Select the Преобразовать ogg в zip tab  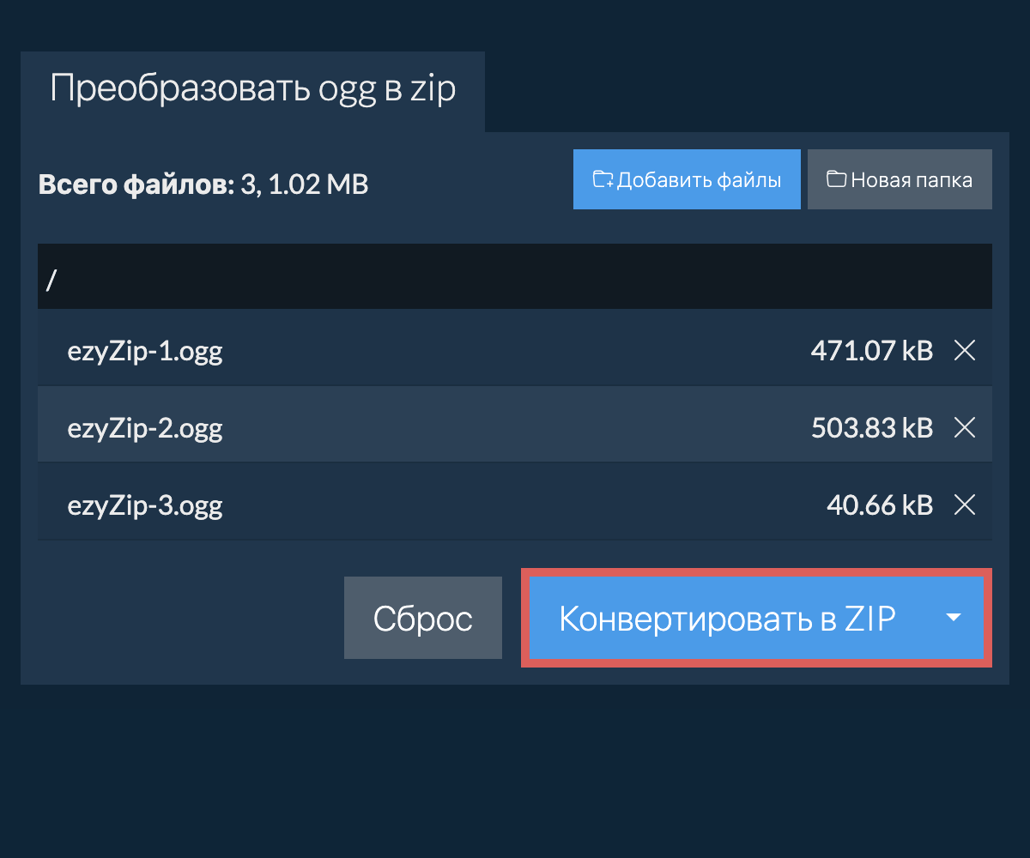click(x=252, y=89)
